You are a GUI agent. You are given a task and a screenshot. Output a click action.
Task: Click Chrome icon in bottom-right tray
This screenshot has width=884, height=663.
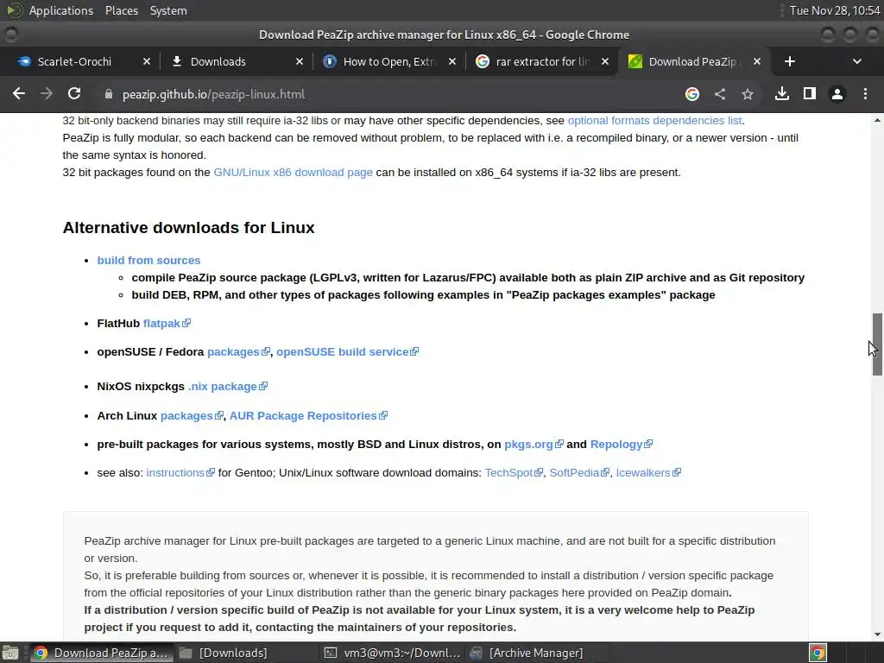point(818,653)
